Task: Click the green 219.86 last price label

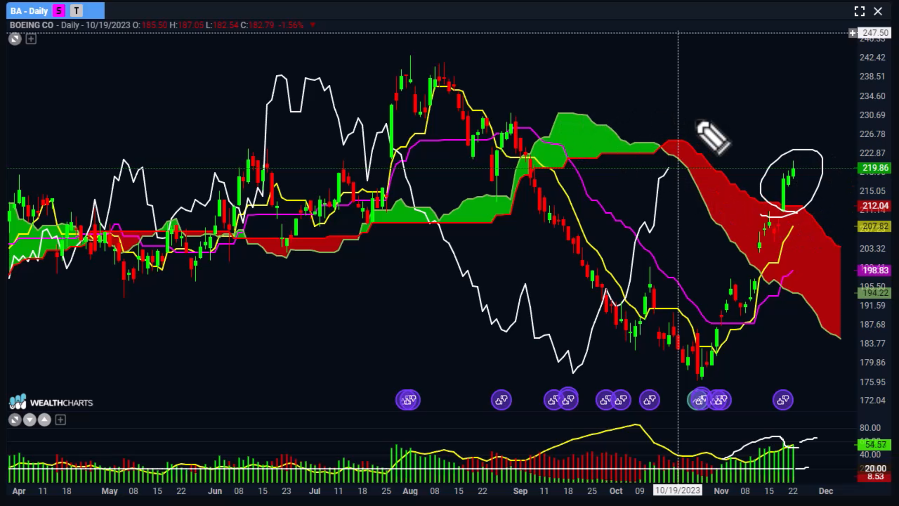Action: click(875, 168)
